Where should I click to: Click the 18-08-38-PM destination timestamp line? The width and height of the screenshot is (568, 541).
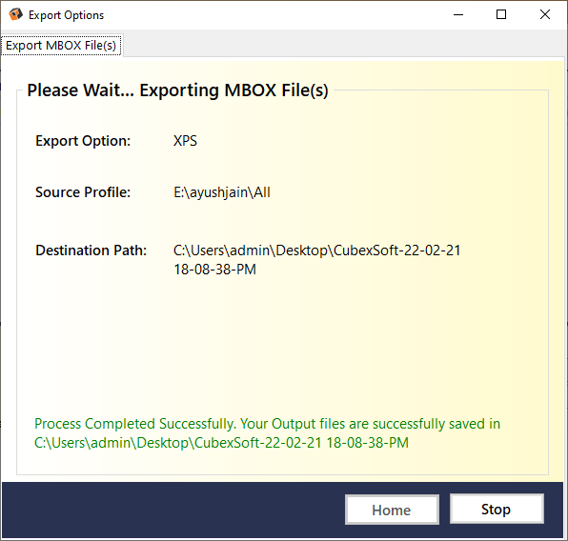tap(214, 270)
